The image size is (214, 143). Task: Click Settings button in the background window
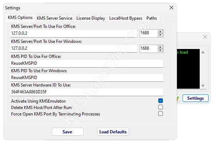(195, 98)
